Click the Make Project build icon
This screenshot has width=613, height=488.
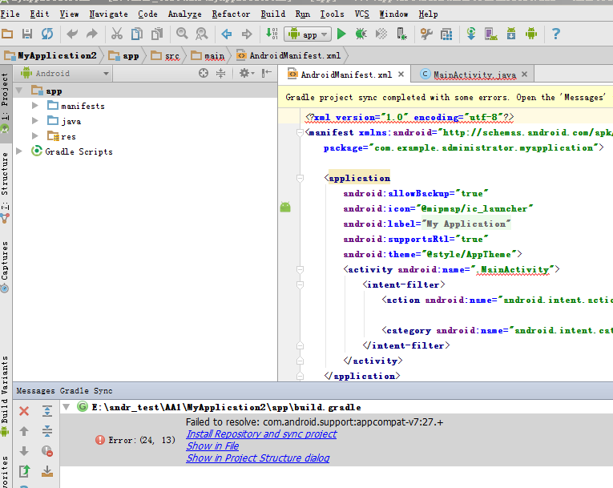click(272, 34)
